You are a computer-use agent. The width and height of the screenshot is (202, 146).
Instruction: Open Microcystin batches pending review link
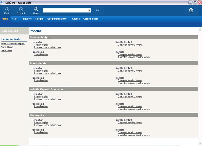coord(130,123)
